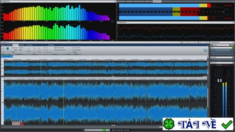Open the Master Section preset field
The image size is (235, 132).
pyautogui.click(x=221, y=45)
